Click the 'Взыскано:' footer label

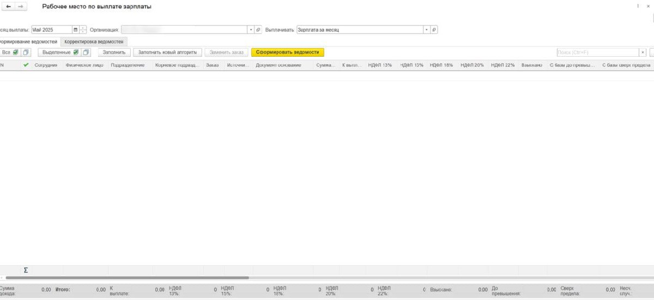[441, 290]
